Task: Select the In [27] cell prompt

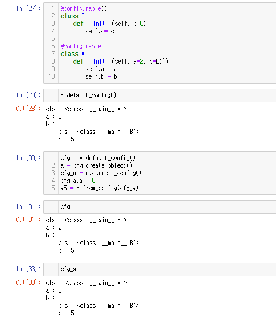Action: (x=28, y=8)
